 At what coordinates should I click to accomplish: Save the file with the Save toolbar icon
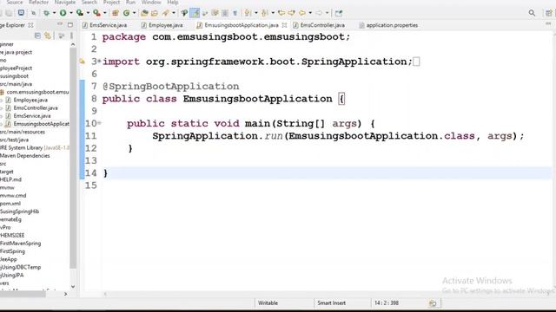2,13
